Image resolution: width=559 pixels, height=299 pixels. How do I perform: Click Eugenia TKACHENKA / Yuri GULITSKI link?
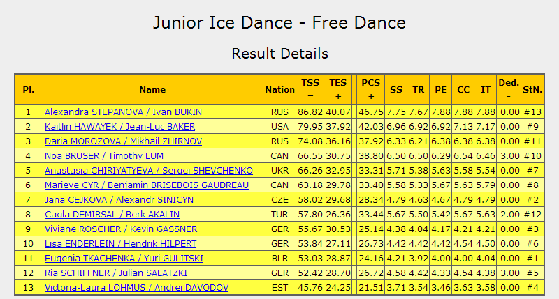tap(124, 258)
